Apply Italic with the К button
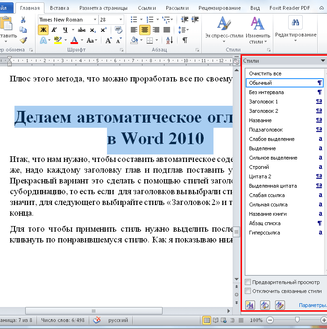The width and height of the screenshot is (327, 329). click(54, 30)
